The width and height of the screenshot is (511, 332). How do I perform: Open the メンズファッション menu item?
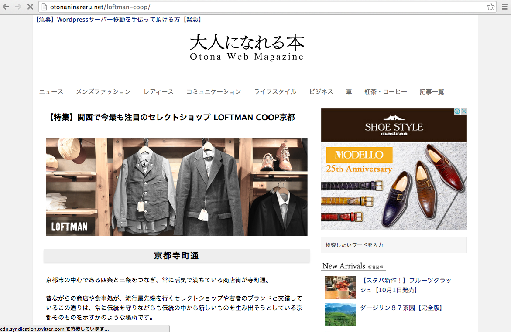point(103,92)
